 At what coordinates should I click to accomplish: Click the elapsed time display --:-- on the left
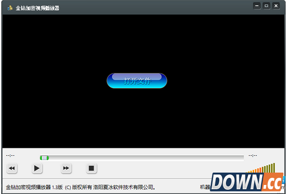click(x=10, y=155)
